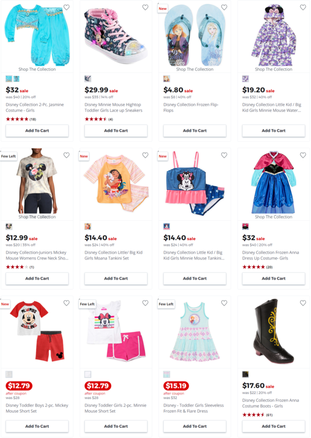Add Jasmine Costume to cart

[x=37, y=131]
